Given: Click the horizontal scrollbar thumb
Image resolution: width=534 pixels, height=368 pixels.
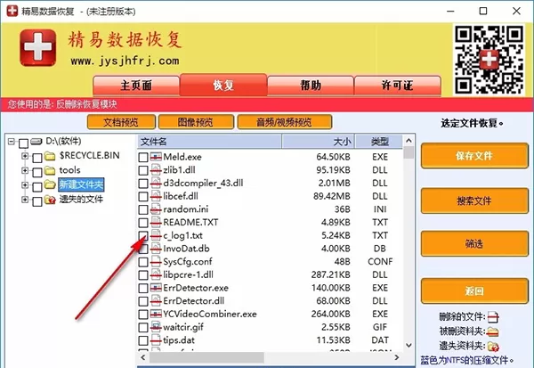Looking at the screenshot, I should click(x=206, y=357).
